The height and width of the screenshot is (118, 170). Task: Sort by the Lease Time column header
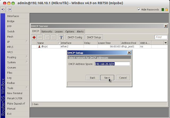109,43
